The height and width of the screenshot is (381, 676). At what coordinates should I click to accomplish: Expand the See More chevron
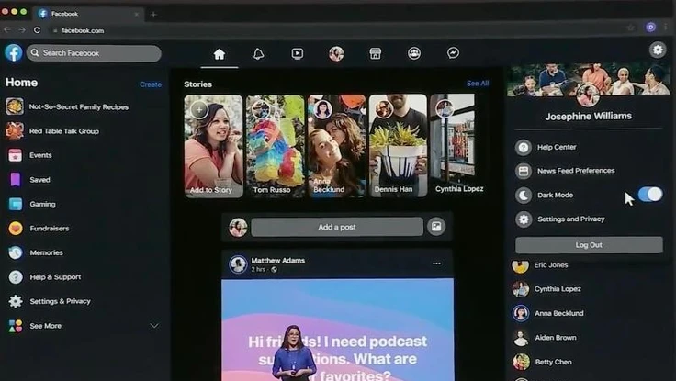pyautogui.click(x=154, y=326)
